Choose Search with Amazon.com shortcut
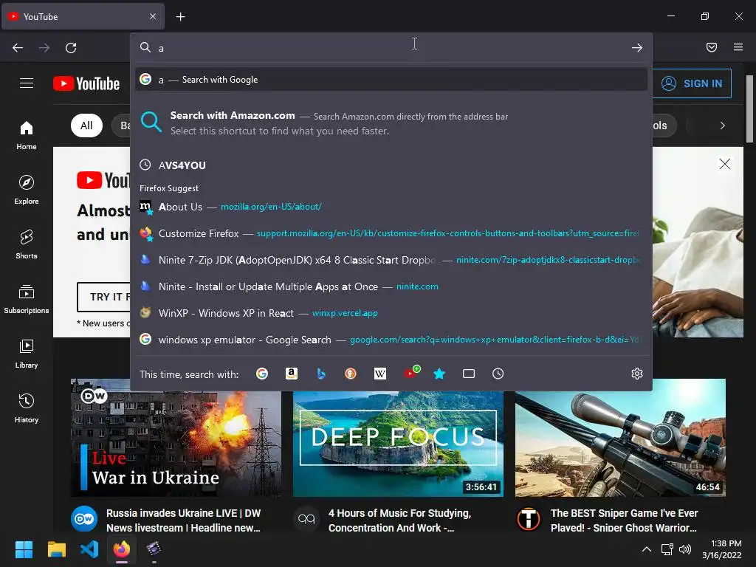Image resolution: width=756 pixels, height=567 pixels. [x=391, y=123]
